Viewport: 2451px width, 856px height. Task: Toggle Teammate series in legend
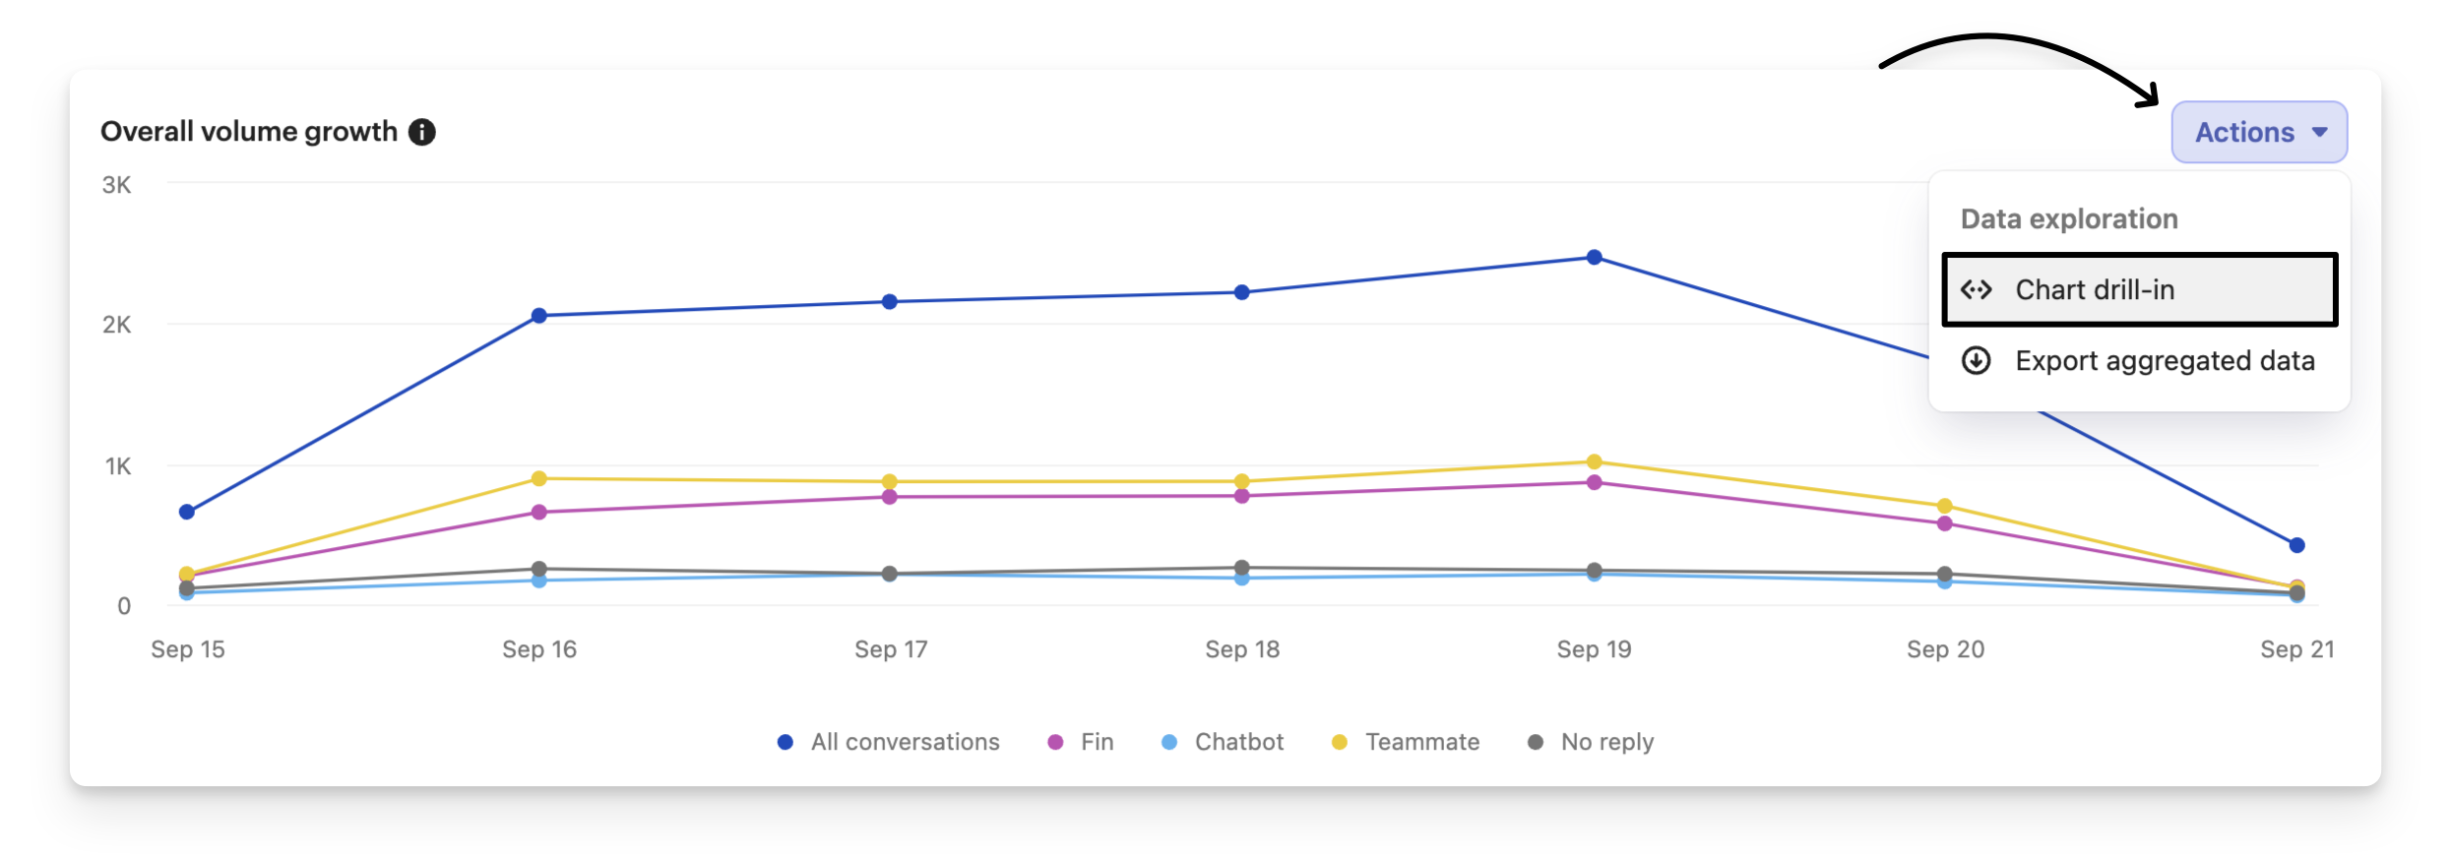1421,742
